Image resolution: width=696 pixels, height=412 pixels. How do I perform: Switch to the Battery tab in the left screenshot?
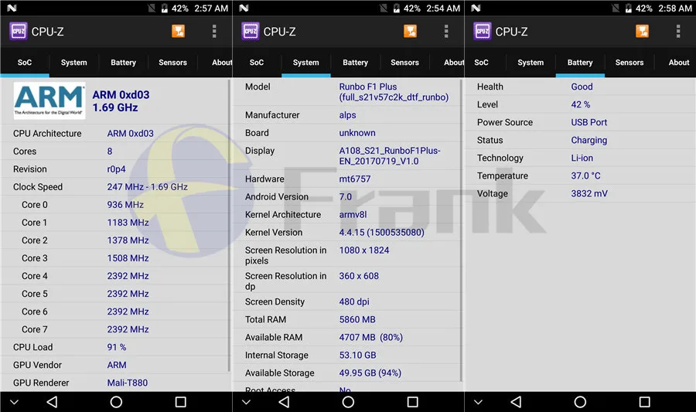pyautogui.click(x=124, y=63)
